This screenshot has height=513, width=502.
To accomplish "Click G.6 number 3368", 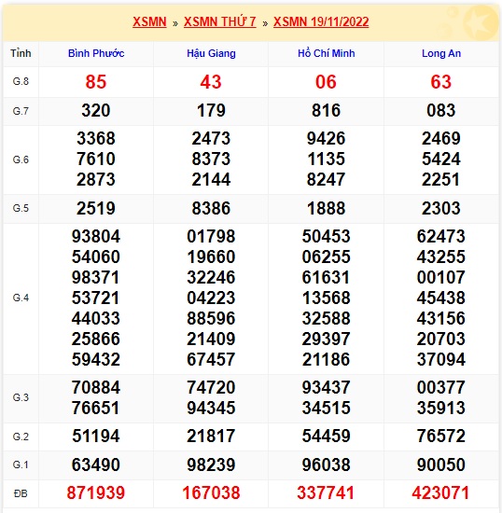I will coord(96,138).
